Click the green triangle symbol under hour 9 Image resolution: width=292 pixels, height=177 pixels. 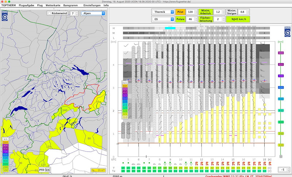pos(170,164)
